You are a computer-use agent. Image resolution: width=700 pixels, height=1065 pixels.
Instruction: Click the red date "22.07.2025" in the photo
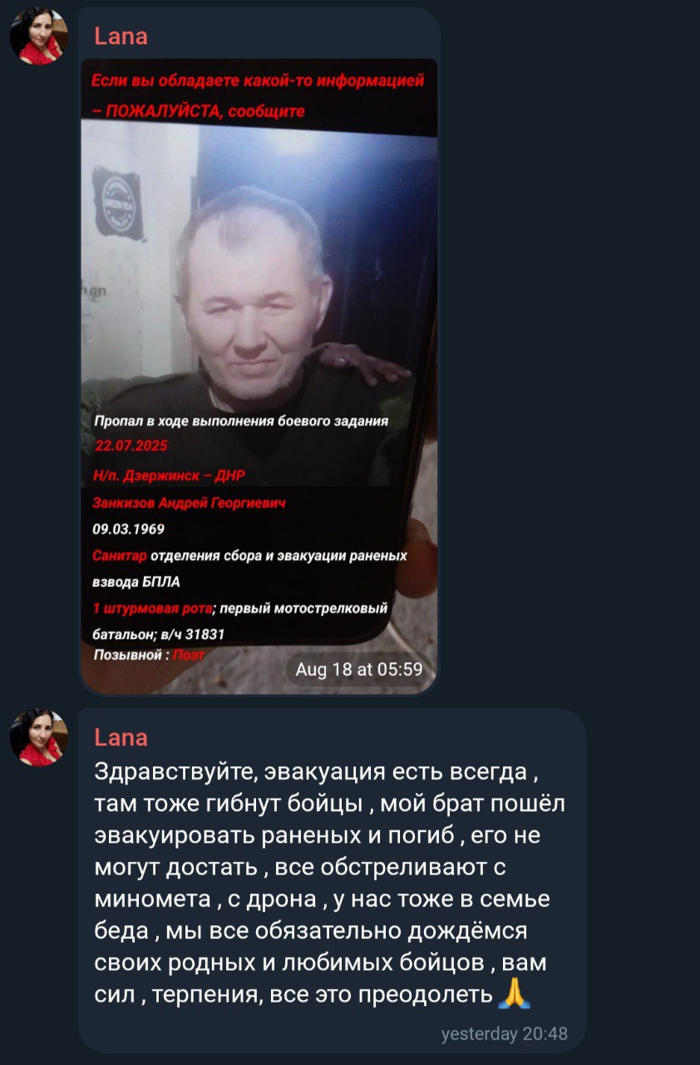[x=131, y=446]
